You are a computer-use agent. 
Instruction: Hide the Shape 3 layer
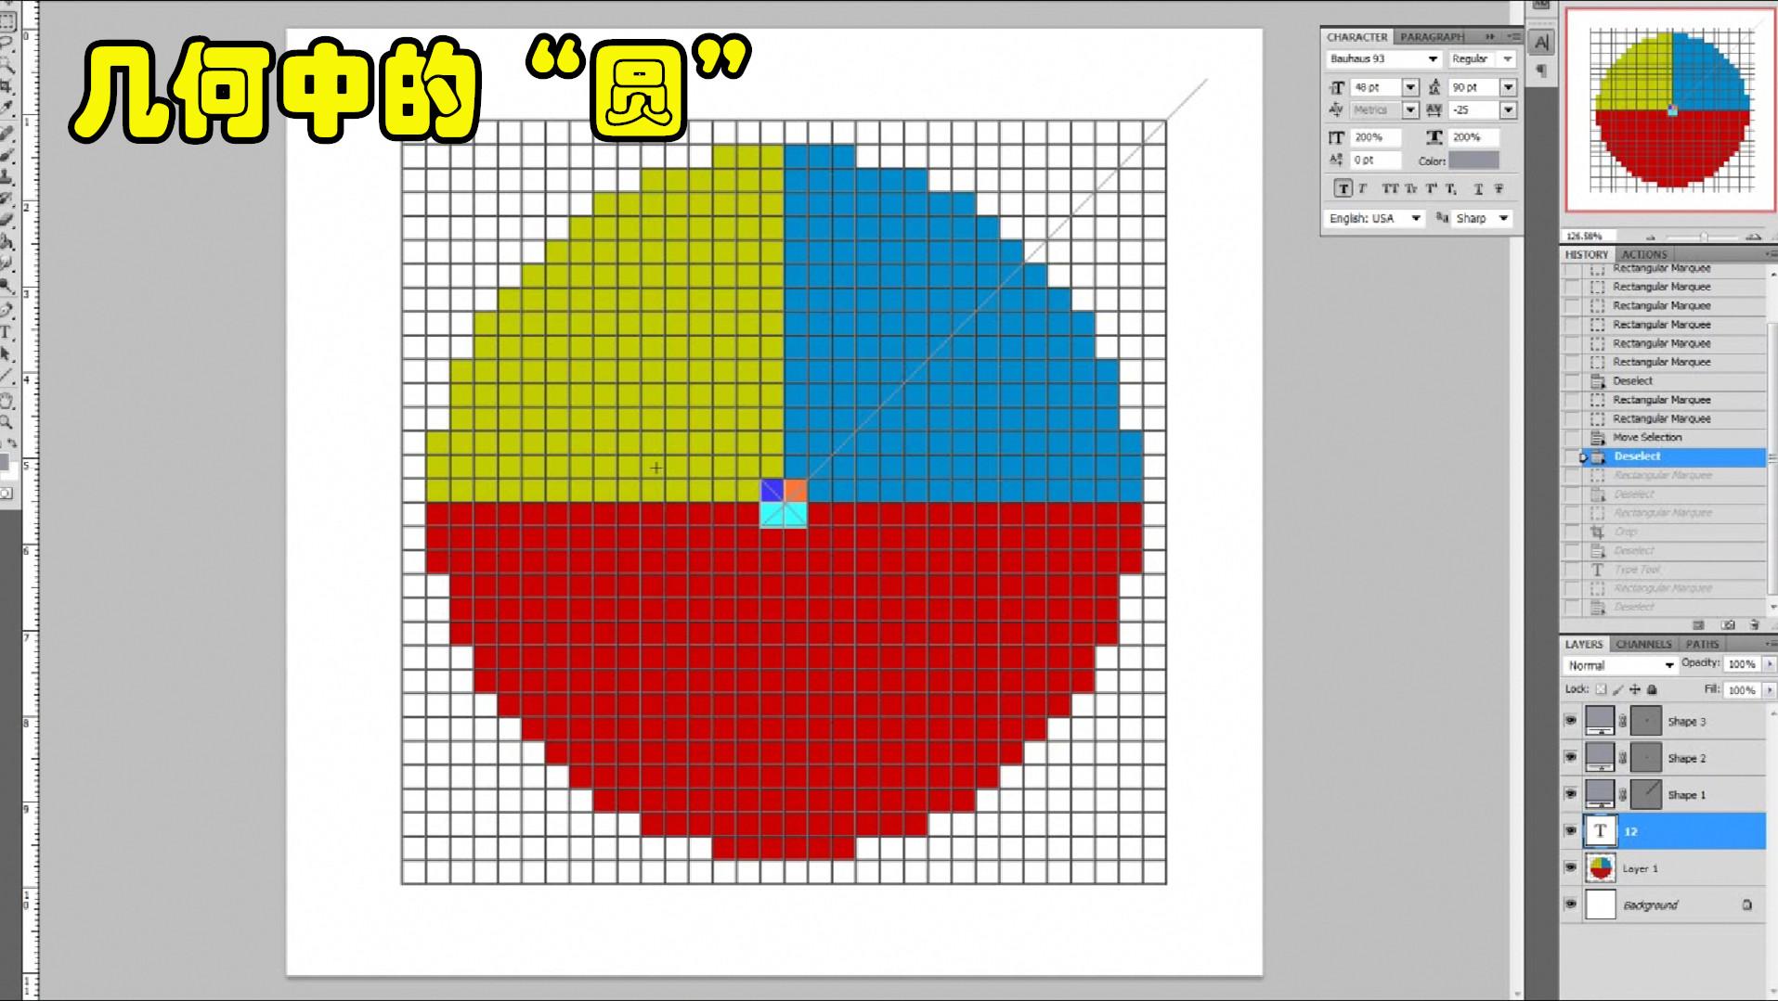(1571, 721)
